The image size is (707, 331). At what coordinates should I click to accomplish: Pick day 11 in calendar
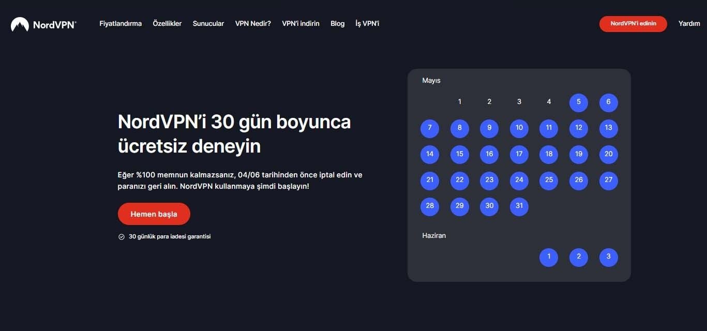point(549,128)
